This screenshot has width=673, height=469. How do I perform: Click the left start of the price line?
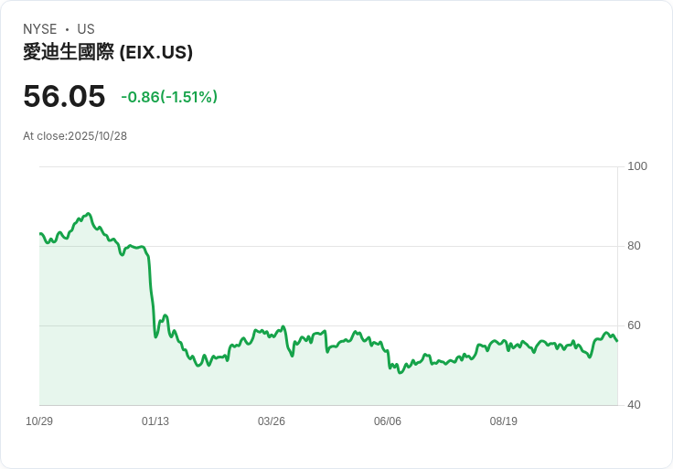coord(40,234)
